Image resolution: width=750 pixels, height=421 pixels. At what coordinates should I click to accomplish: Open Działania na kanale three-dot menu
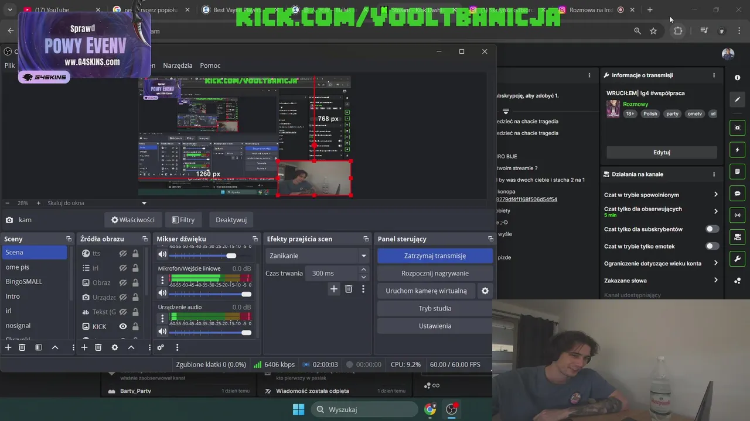tap(714, 174)
